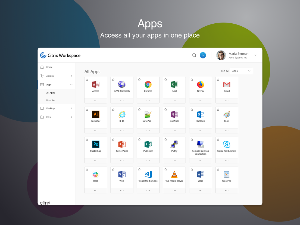Open the PowerPoint app icon
The height and width of the screenshot is (225, 300).
click(122, 144)
